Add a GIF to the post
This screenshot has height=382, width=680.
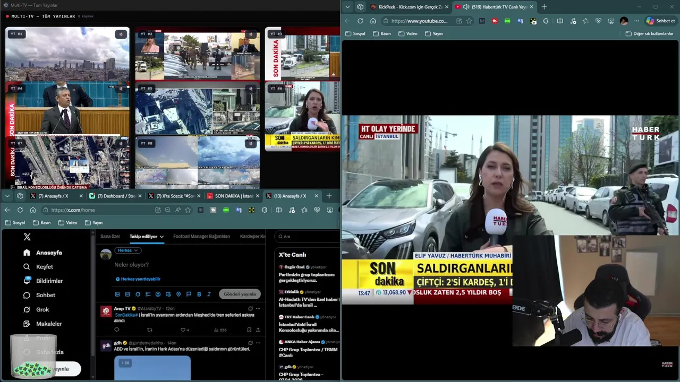(x=127, y=294)
